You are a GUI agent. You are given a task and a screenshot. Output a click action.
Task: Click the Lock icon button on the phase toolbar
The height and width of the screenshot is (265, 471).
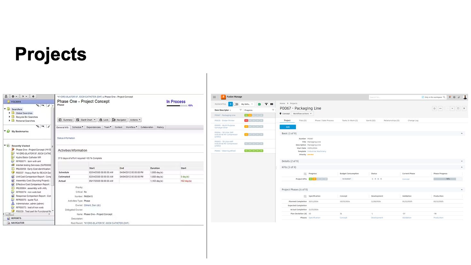tap(104, 119)
